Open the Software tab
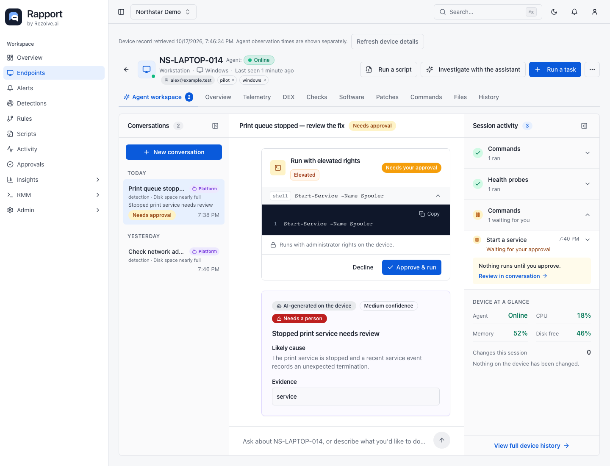 coord(352,97)
